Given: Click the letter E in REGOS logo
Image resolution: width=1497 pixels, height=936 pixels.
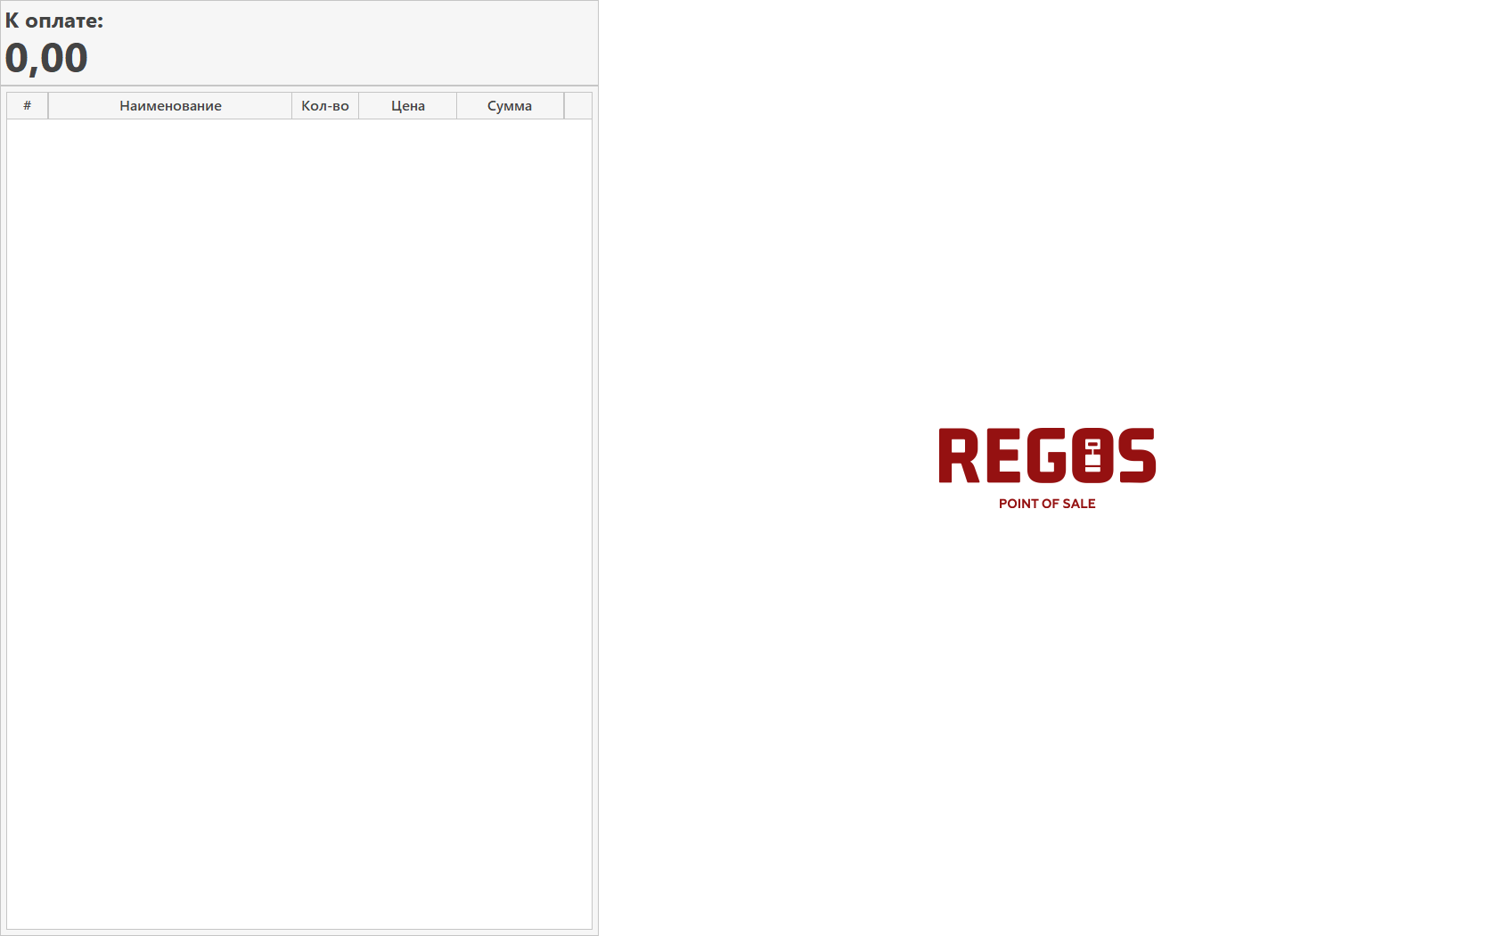Looking at the screenshot, I should 1002,456.
